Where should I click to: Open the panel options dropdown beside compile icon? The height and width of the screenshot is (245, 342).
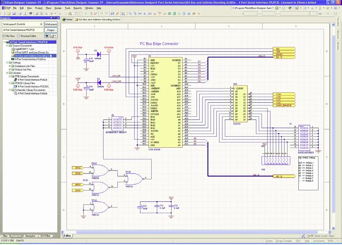tap(54, 36)
